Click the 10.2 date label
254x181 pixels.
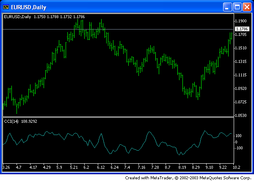(237, 167)
